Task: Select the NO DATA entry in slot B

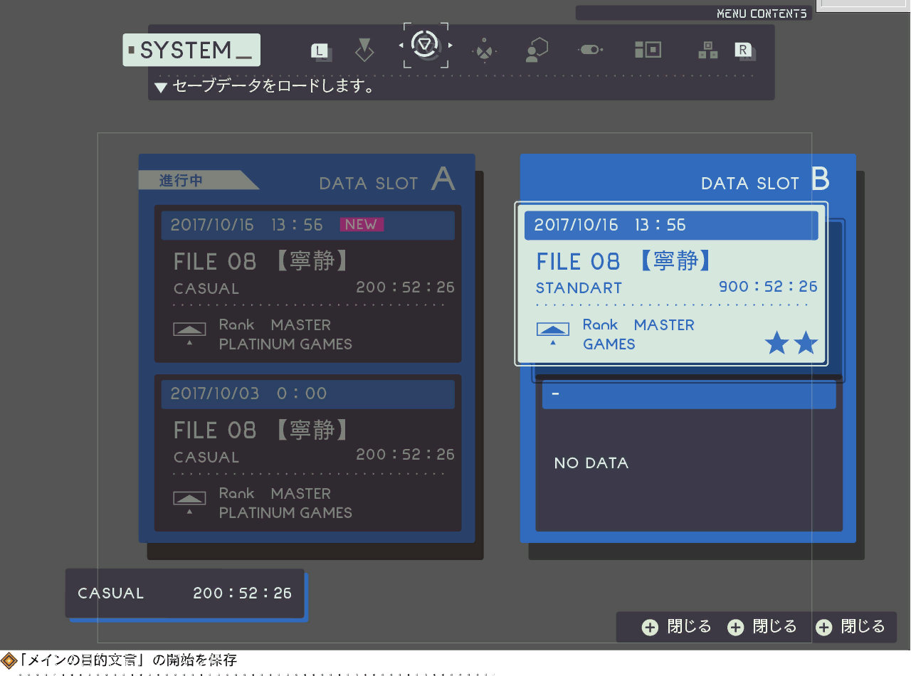Action: pos(689,455)
